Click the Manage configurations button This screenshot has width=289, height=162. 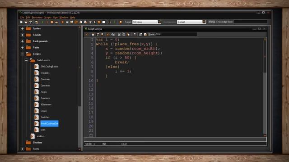(212, 22)
